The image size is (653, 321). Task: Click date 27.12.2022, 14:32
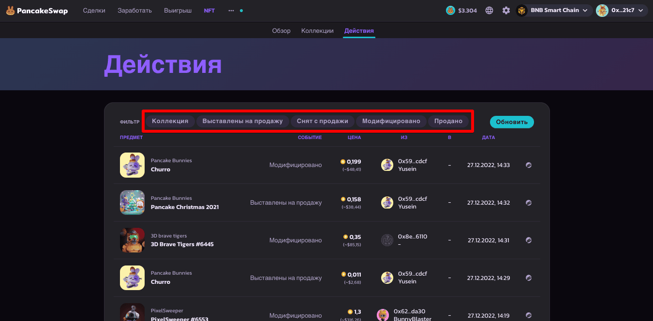click(x=489, y=203)
